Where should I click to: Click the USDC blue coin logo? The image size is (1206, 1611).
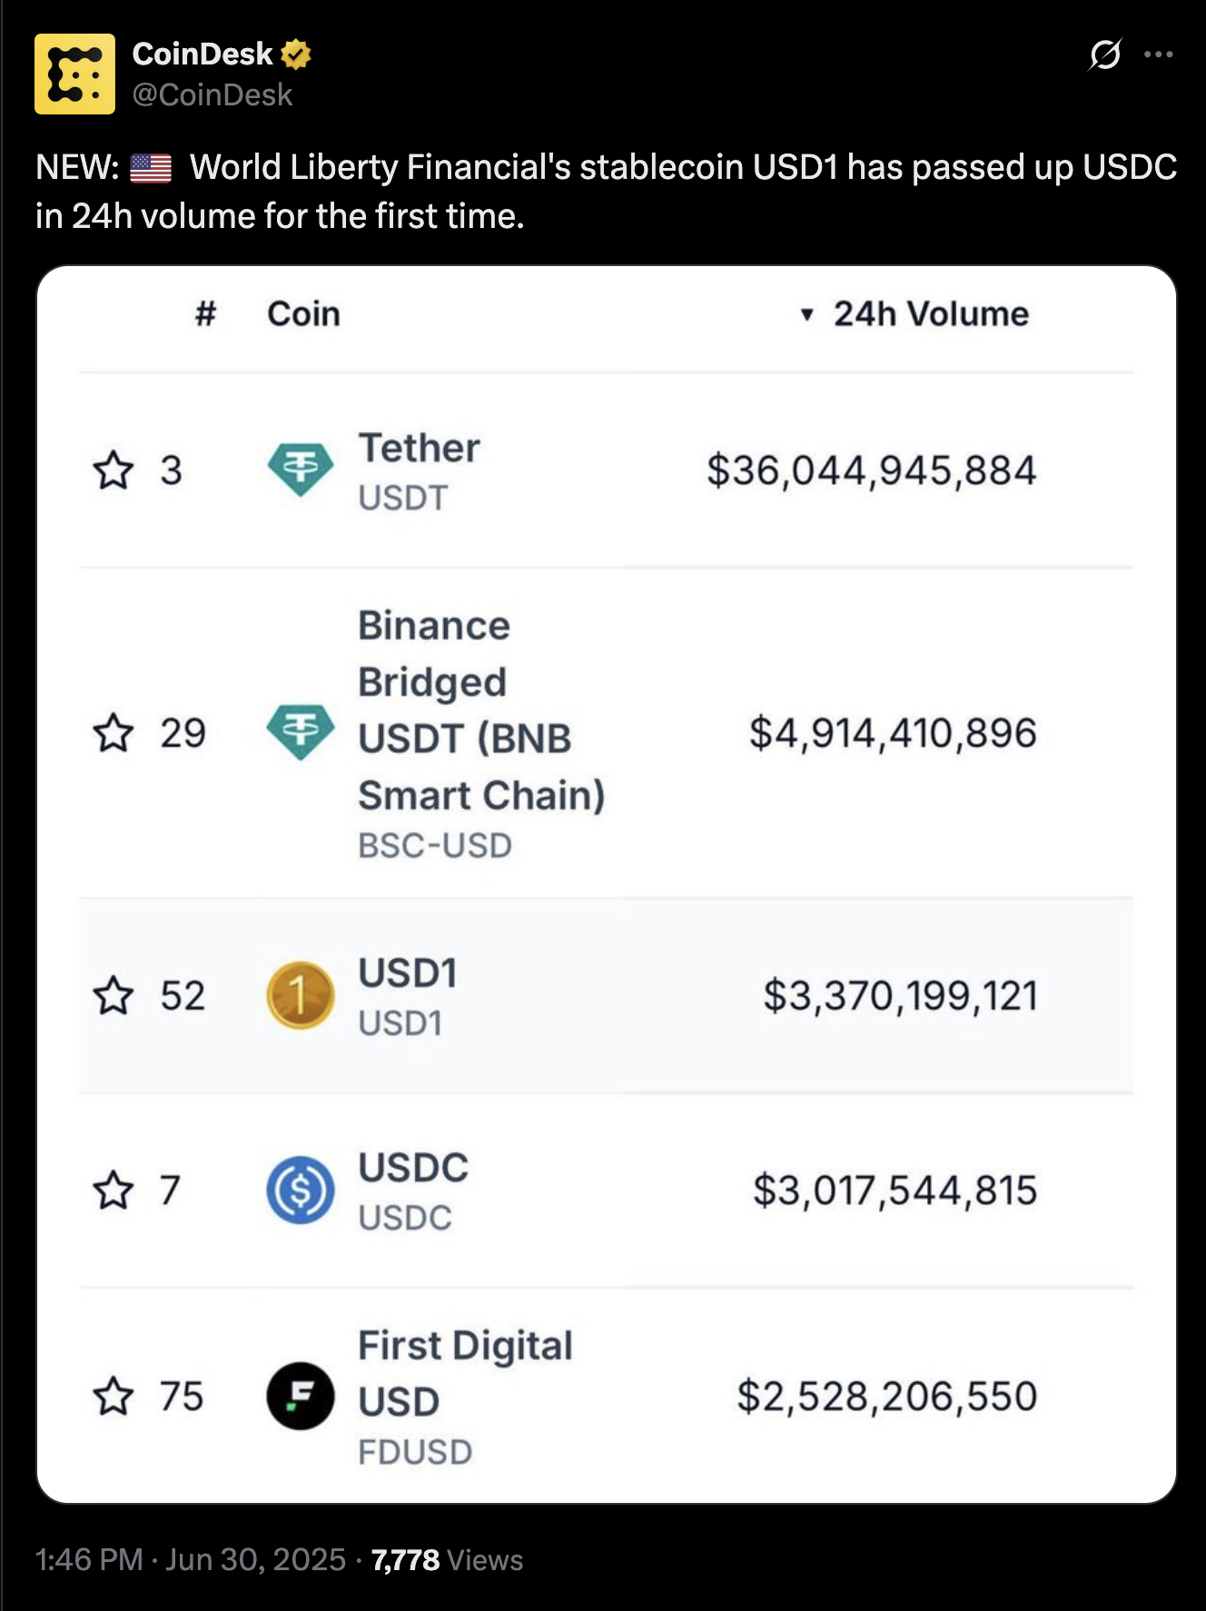tap(301, 1190)
